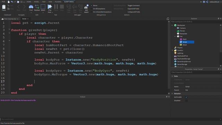Toggle the Disabled checkbox
222x125 pixels.
click(187, 101)
